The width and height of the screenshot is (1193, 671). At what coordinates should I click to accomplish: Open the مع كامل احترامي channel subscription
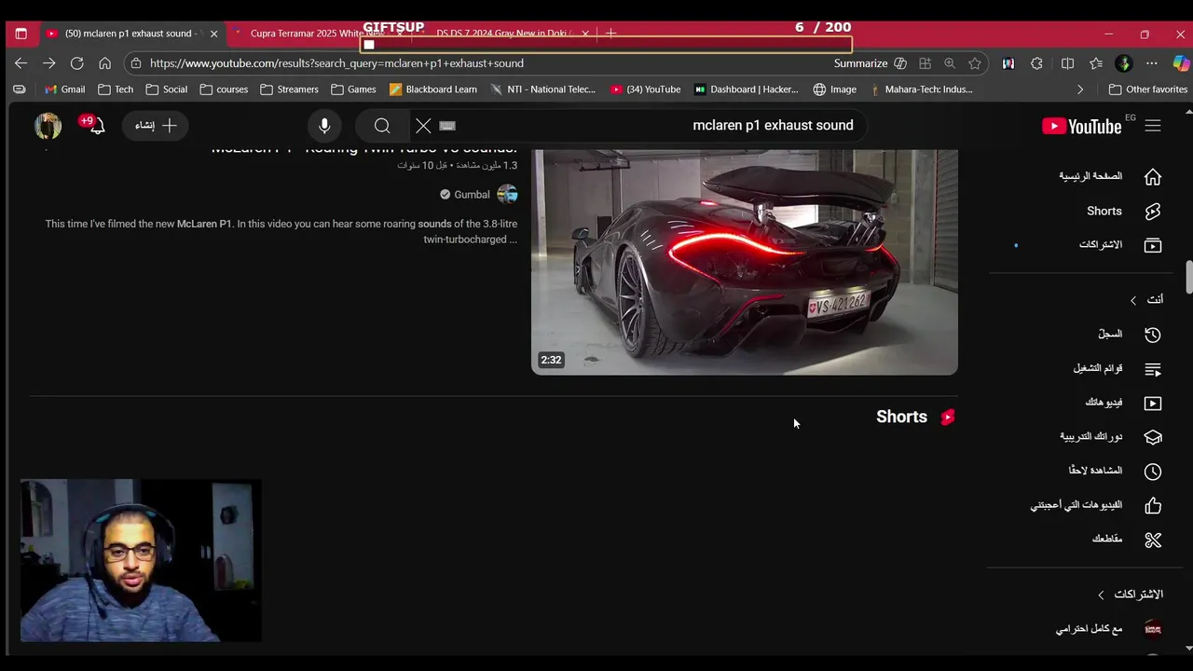(x=1109, y=629)
